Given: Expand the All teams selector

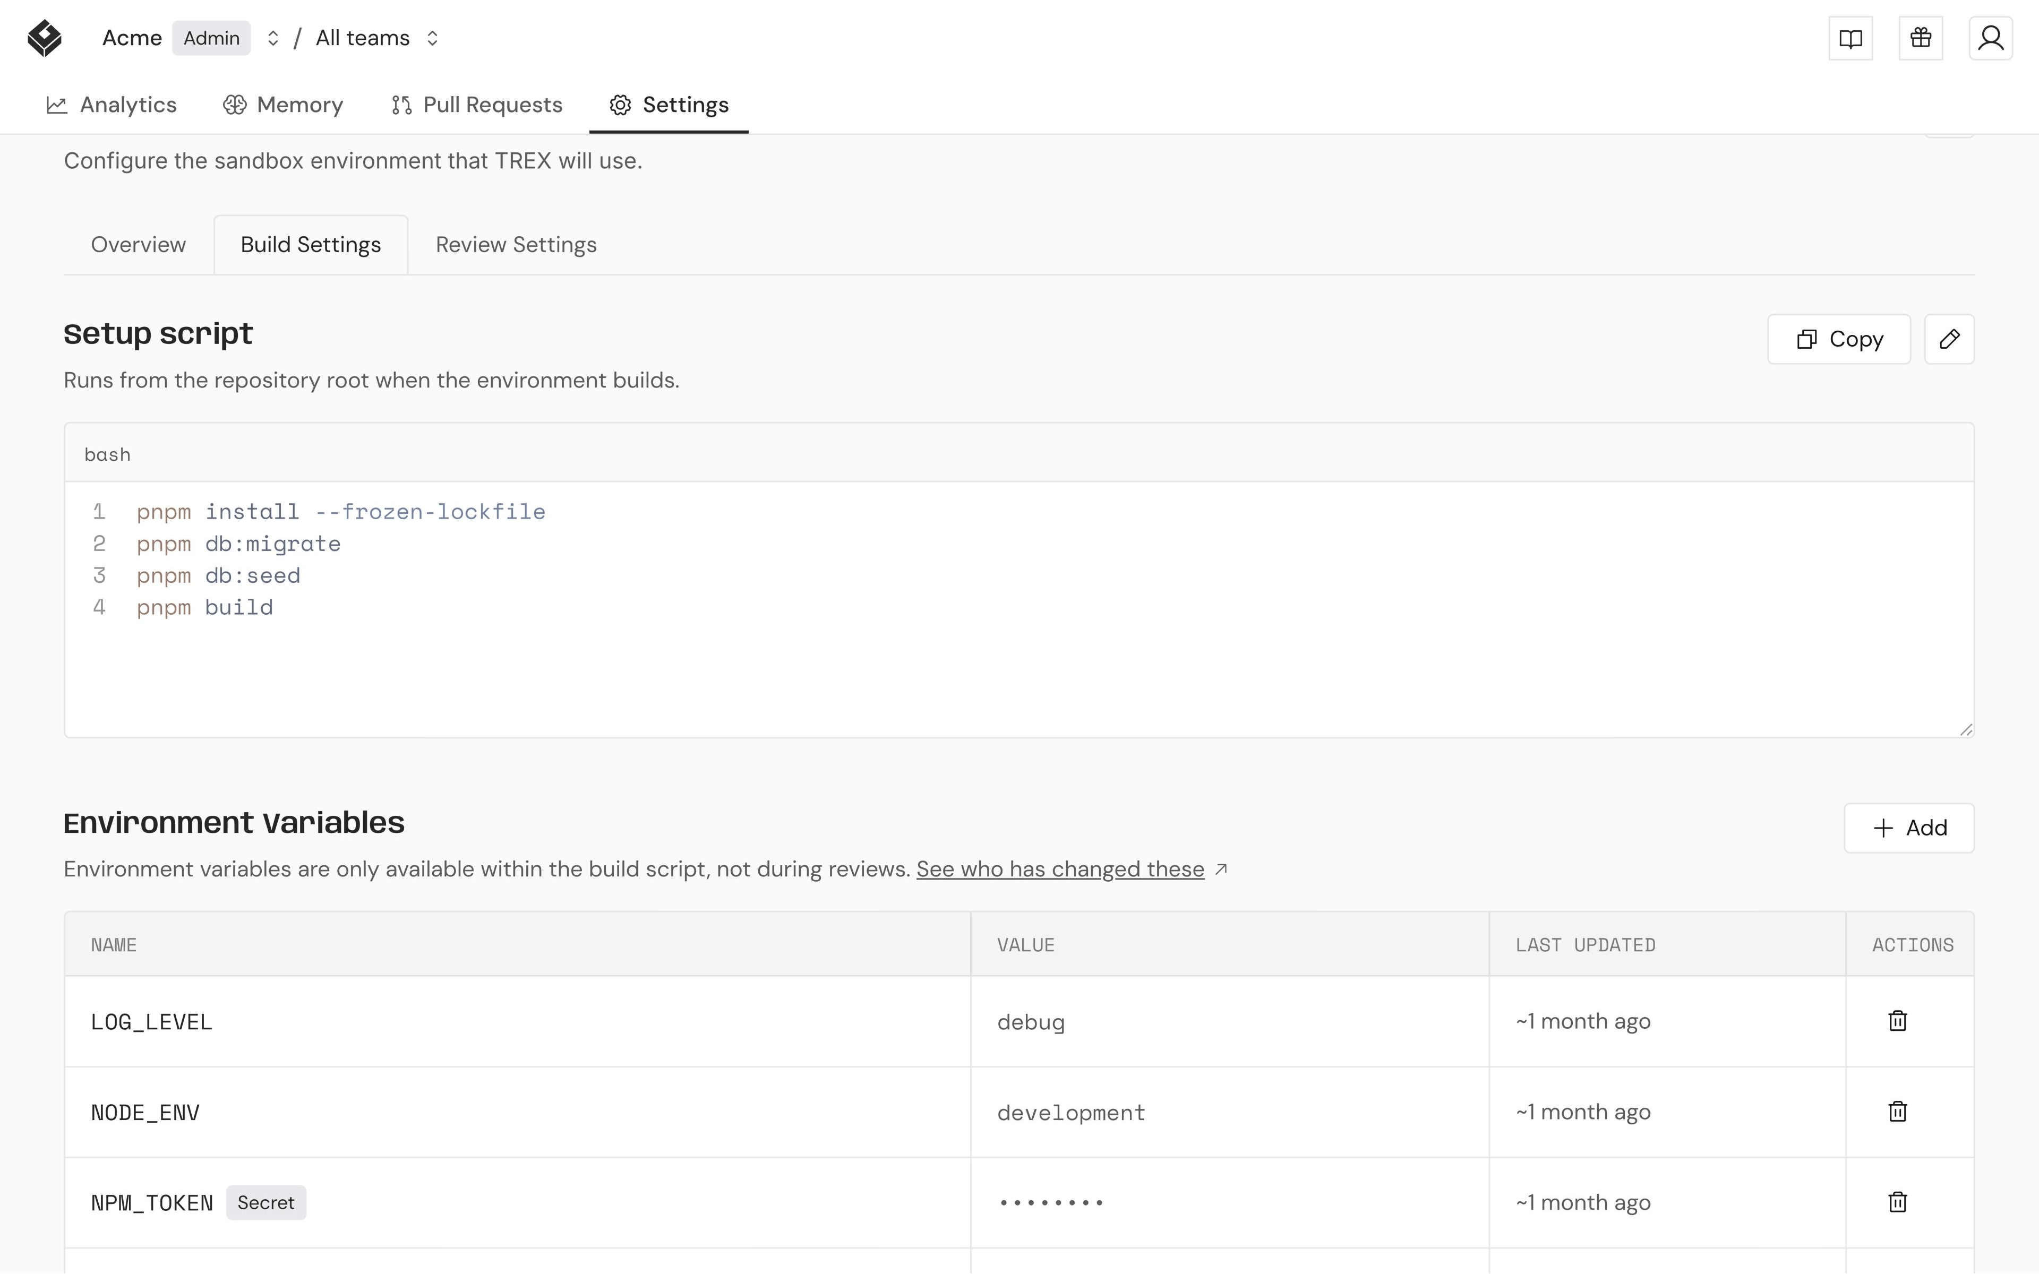Looking at the screenshot, I should 432,39.
